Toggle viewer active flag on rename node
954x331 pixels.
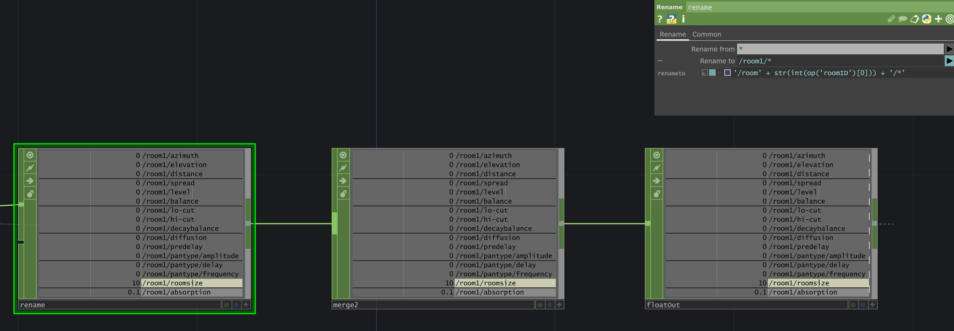[30, 155]
